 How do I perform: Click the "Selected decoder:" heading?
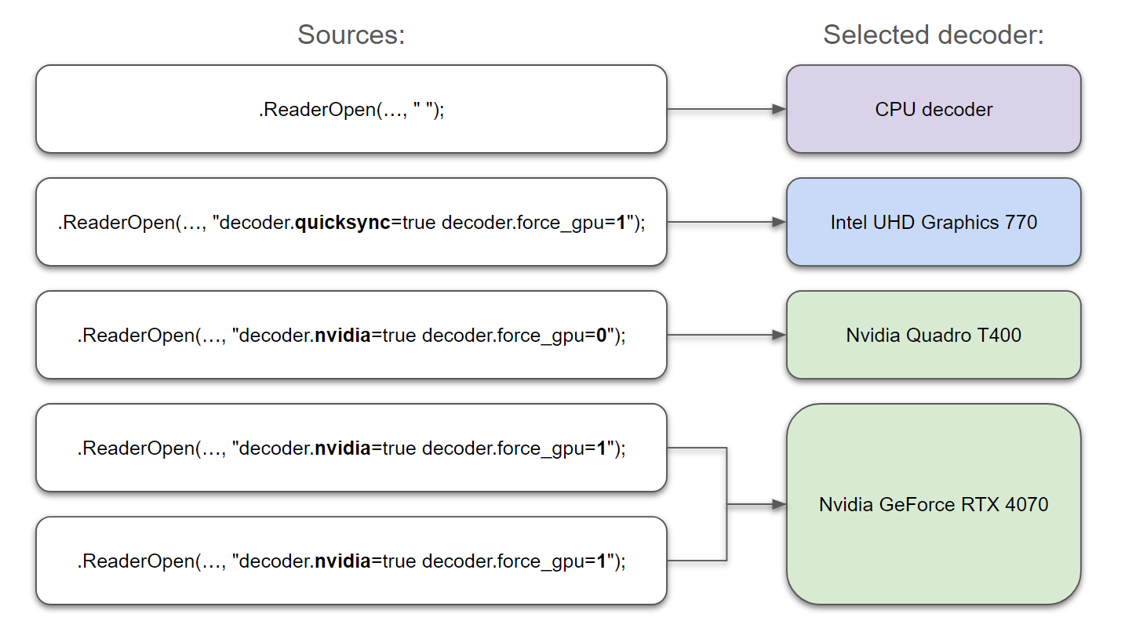pyautogui.click(x=934, y=35)
